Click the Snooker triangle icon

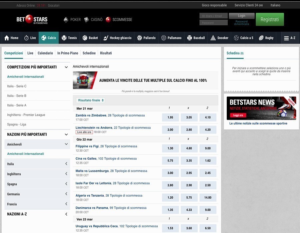pyautogui.click(x=213, y=38)
